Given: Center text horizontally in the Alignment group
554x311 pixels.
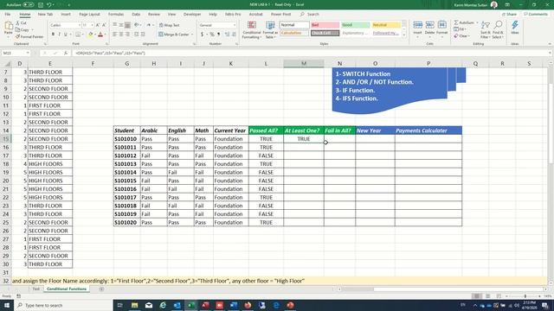Looking at the screenshot, I should click(x=121, y=35).
